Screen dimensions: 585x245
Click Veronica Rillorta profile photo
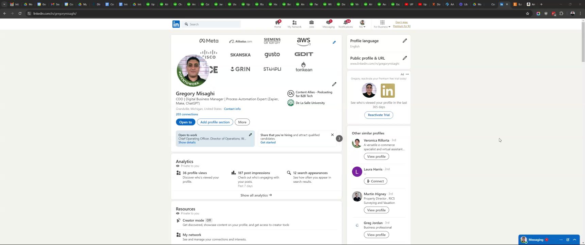coord(357,143)
